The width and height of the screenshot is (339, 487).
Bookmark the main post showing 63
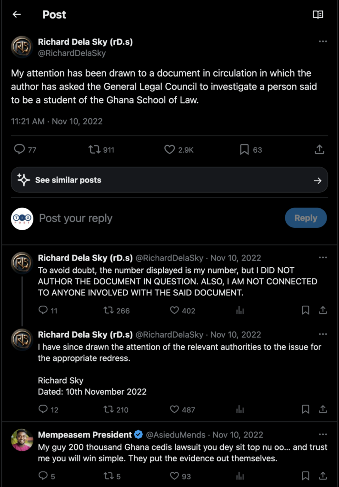tap(244, 149)
